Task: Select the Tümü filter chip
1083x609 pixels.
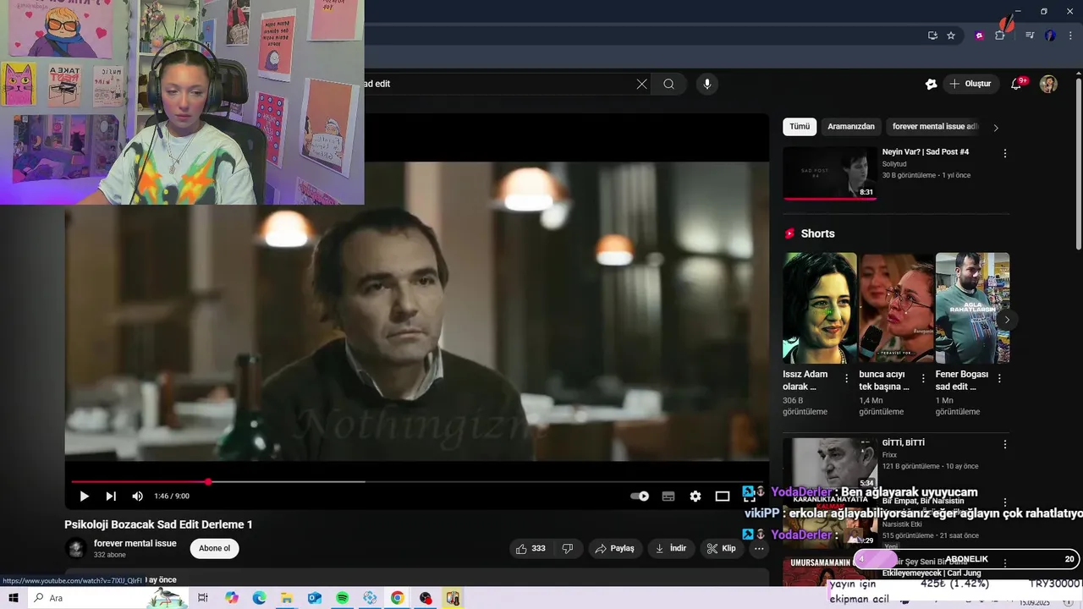Action: (x=800, y=127)
